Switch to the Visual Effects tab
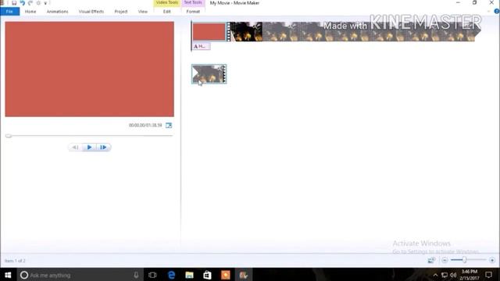The width and height of the screenshot is (500, 281). point(91,12)
